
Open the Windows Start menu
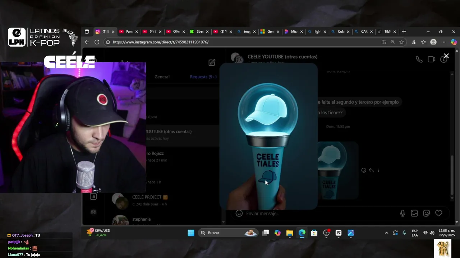coord(191,233)
